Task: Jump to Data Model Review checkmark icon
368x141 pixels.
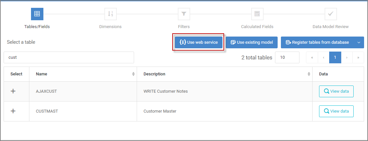Action: [331, 14]
